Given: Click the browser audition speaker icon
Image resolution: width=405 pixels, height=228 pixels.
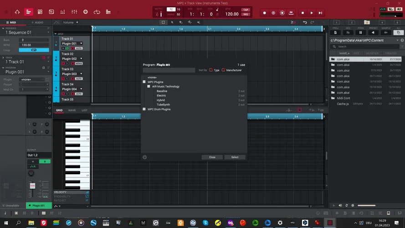Looking at the screenshot, I should click(x=340, y=206).
